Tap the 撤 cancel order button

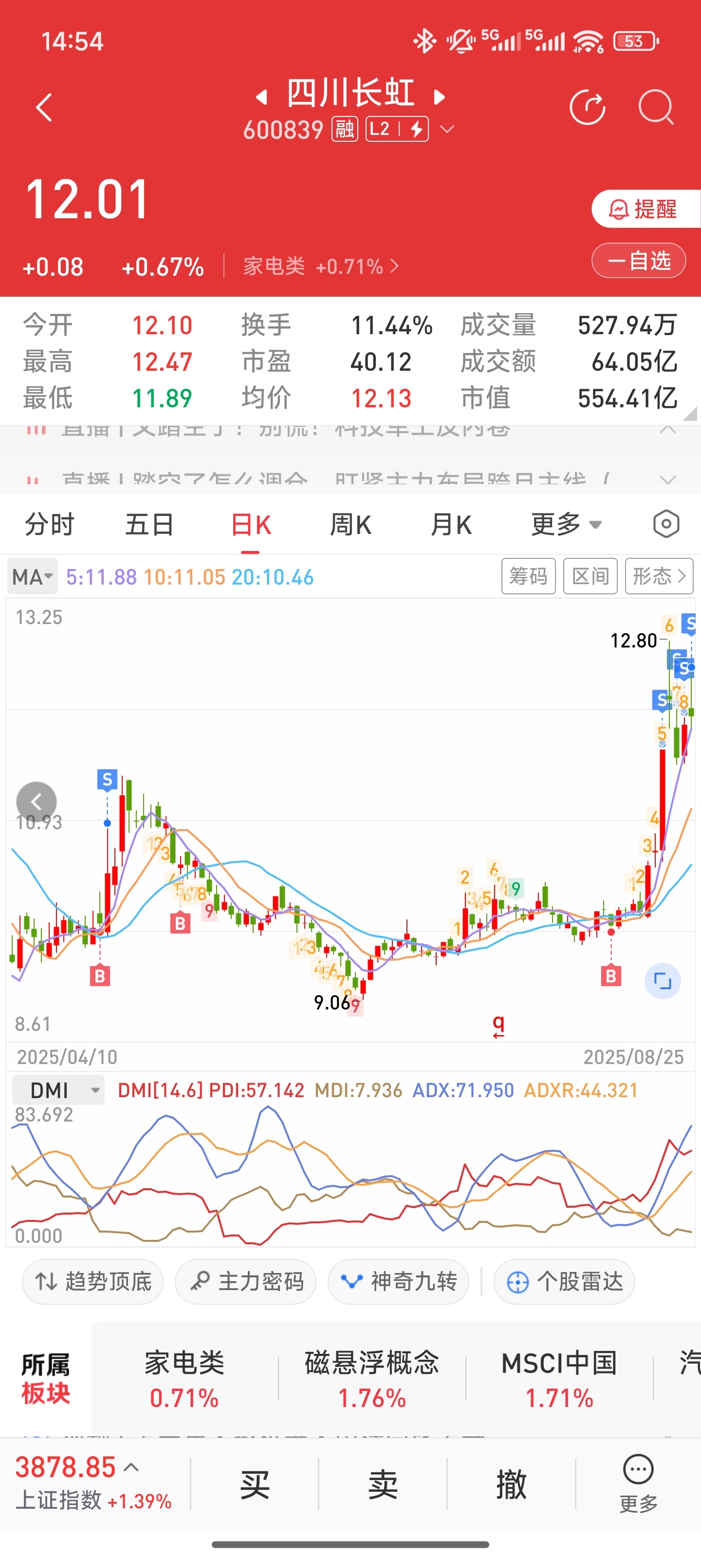coord(512,1484)
